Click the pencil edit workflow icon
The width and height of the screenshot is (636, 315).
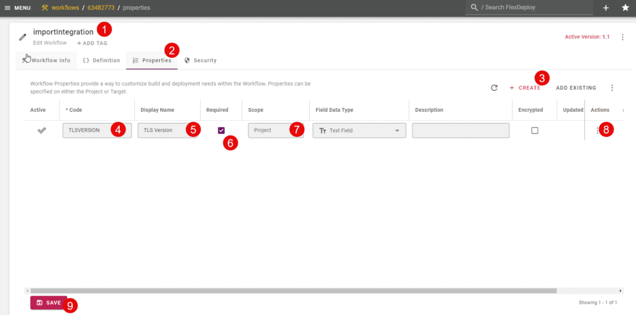(23, 37)
